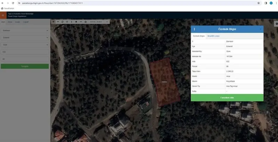Click the Favorilere ekle button
The height and width of the screenshot is (142, 278).
(227, 97)
